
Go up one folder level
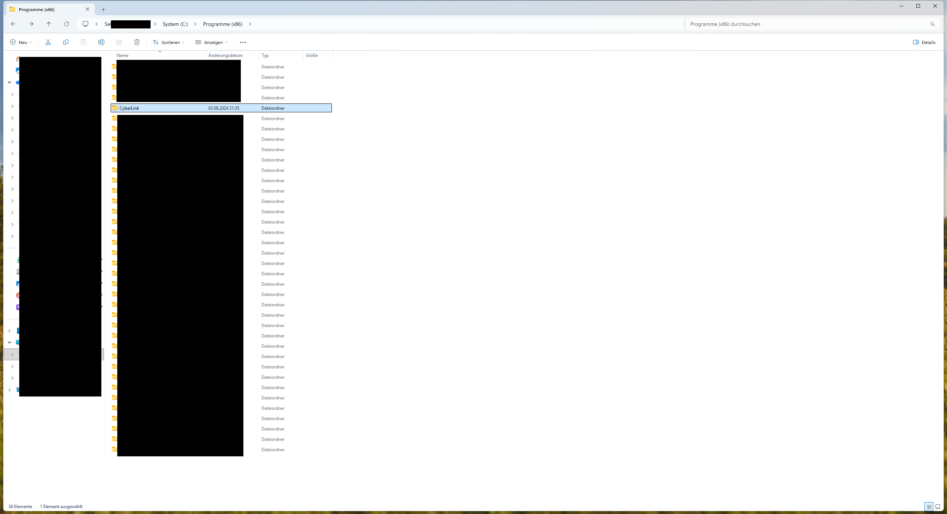[49, 24]
